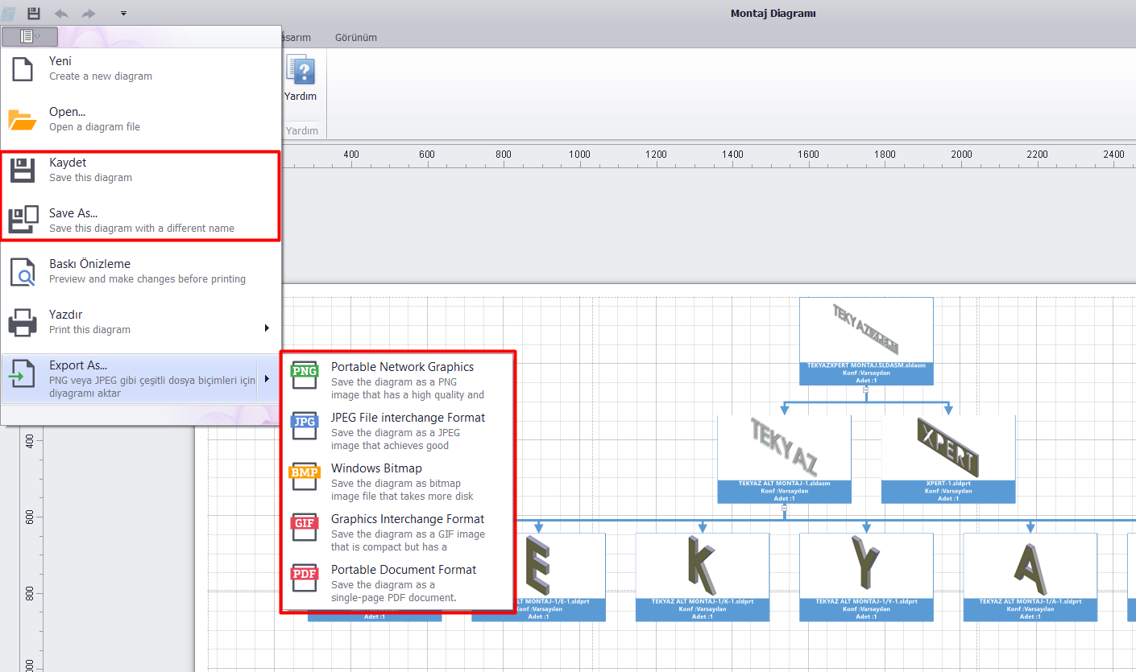Toggle the application menu button

click(x=30, y=36)
